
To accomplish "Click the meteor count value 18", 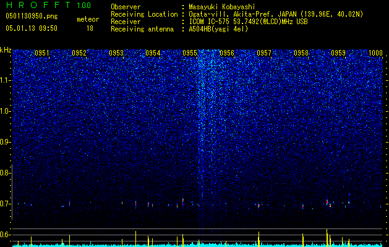I will tap(90, 28).
